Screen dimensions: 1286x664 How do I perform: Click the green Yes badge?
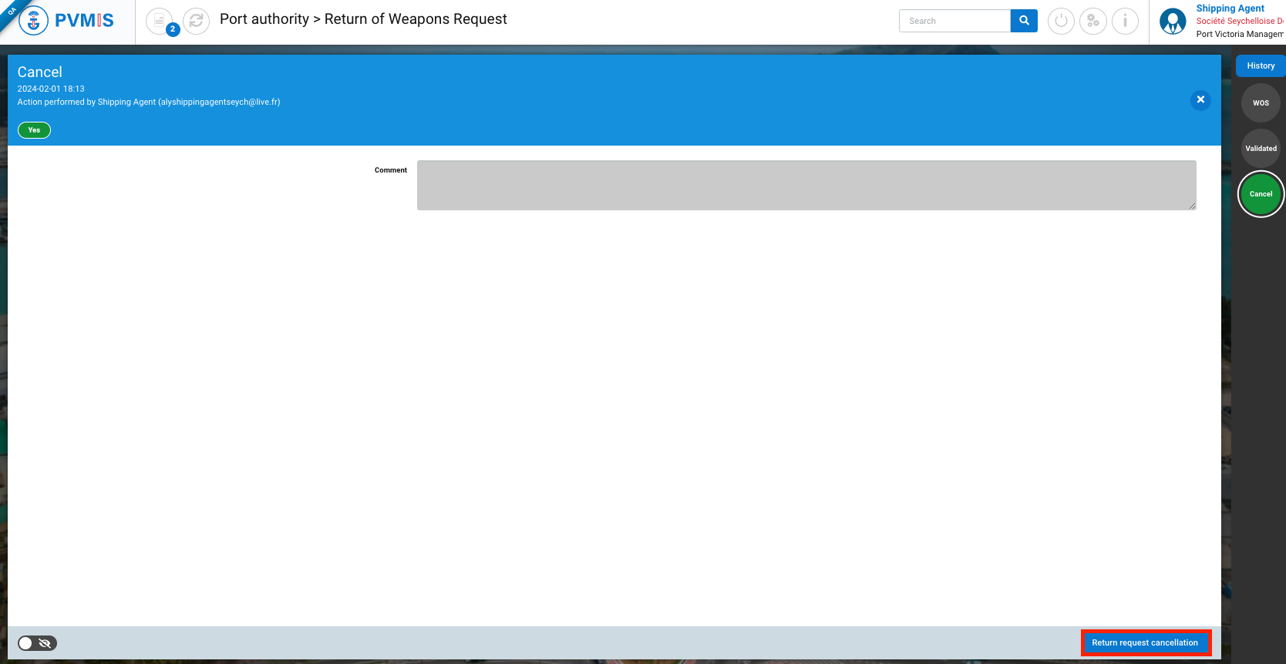click(x=34, y=130)
